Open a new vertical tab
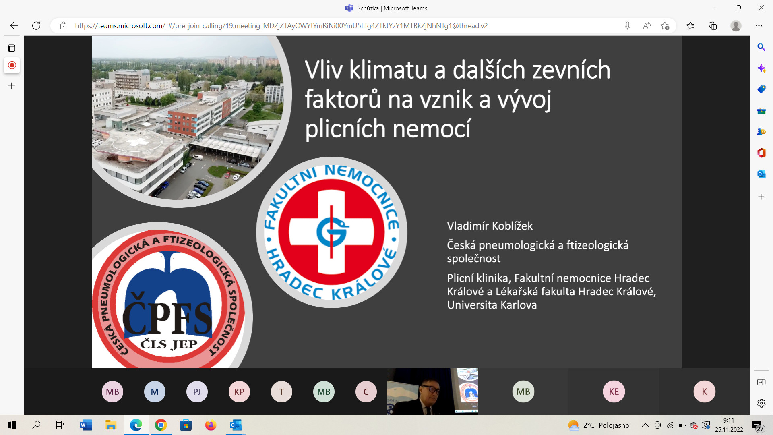 pos(12,86)
